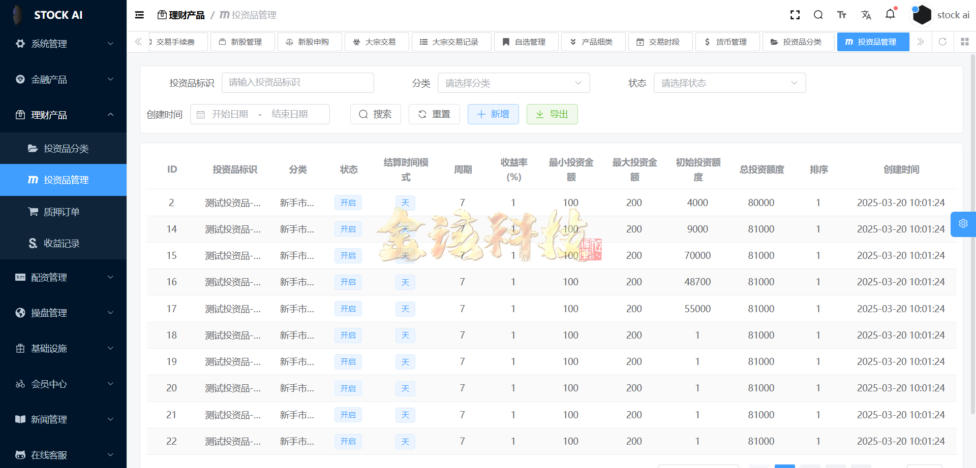The image size is (976, 468).
Task: Switch to the 新股管理 tab
Action: click(x=242, y=42)
